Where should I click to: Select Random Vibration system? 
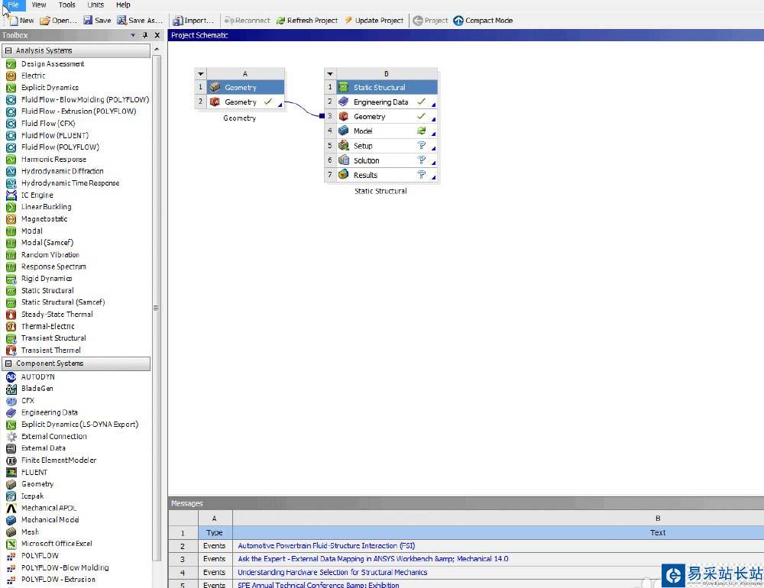coord(42,255)
